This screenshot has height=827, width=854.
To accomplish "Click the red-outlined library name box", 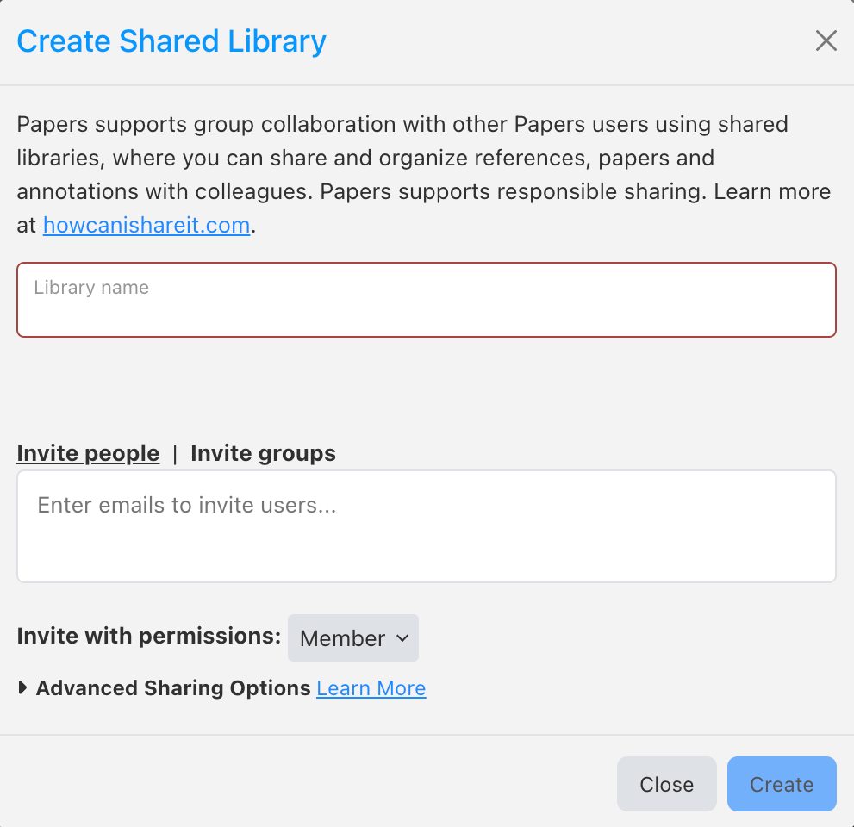I will point(427,299).
